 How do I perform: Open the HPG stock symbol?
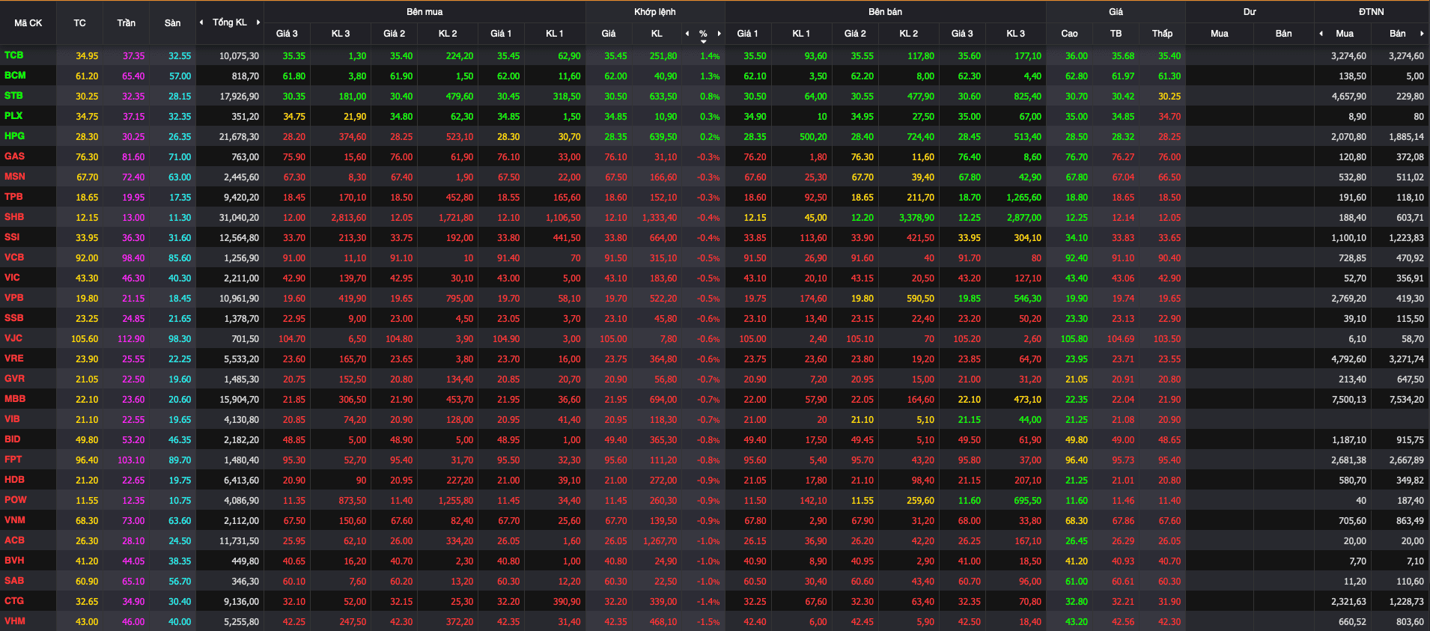coord(14,136)
